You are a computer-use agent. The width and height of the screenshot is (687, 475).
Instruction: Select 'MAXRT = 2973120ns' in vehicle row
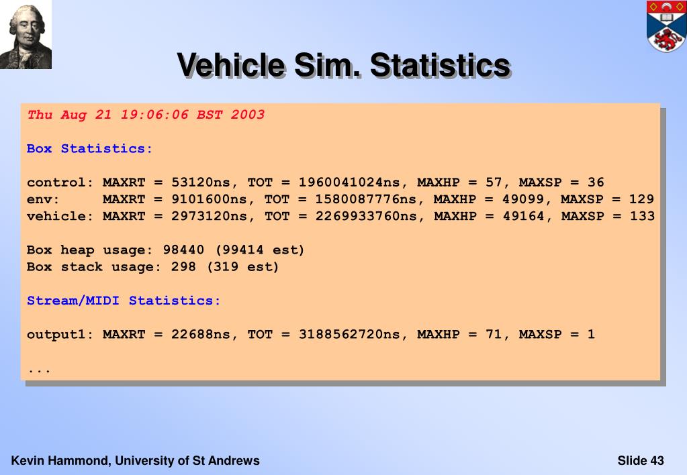(x=175, y=216)
